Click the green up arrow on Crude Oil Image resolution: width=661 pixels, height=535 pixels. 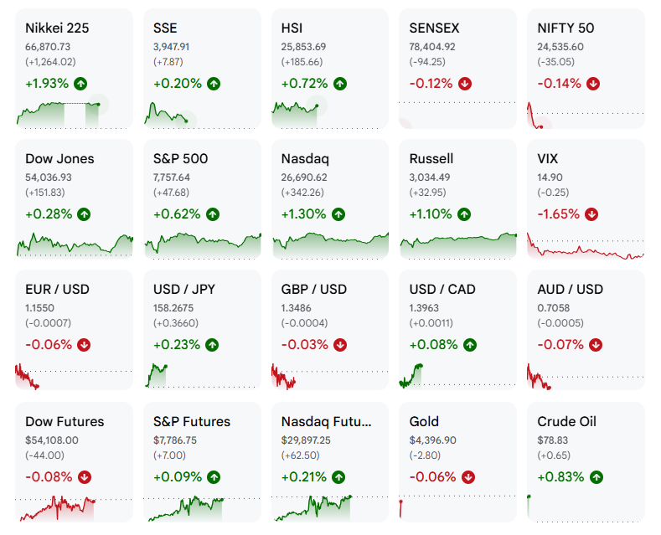point(596,477)
